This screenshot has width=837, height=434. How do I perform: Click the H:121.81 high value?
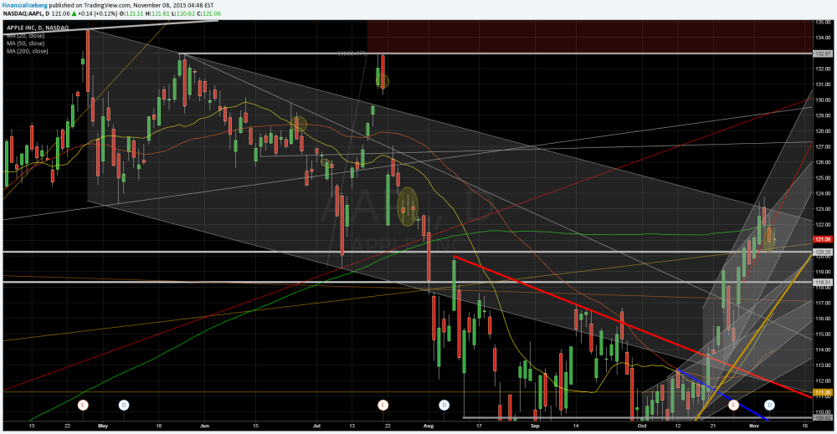tap(157, 13)
